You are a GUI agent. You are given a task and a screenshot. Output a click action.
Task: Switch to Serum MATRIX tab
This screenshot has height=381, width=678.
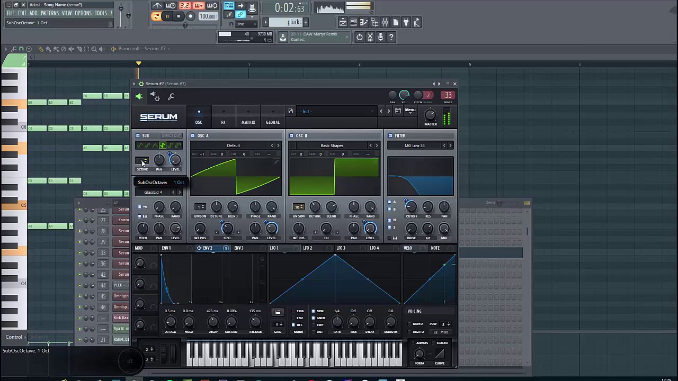[x=248, y=117]
